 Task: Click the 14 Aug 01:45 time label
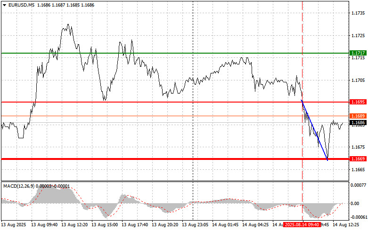pyautogui.click(x=225, y=225)
